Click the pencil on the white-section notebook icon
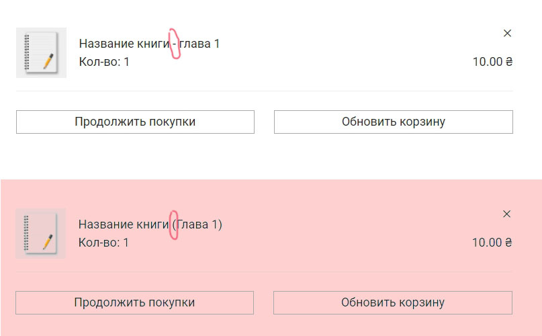 coord(48,61)
